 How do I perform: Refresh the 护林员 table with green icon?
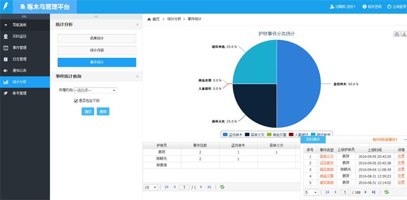coord(222,187)
